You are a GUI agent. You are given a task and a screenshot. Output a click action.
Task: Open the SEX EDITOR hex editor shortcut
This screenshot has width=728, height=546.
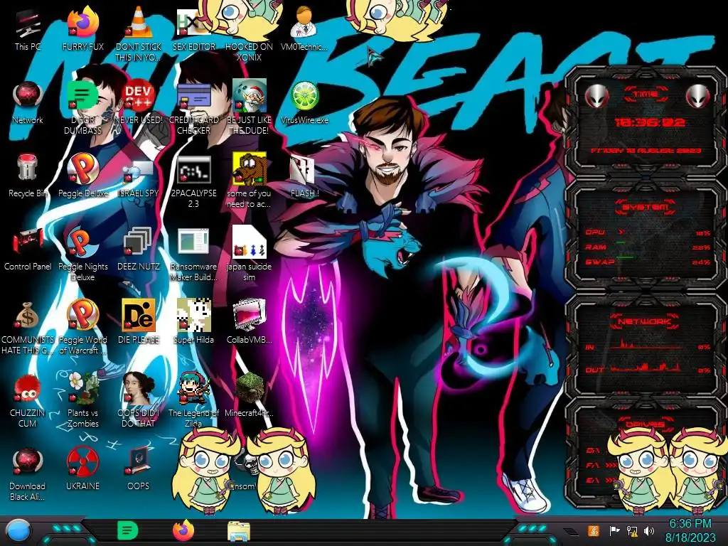(x=193, y=30)
